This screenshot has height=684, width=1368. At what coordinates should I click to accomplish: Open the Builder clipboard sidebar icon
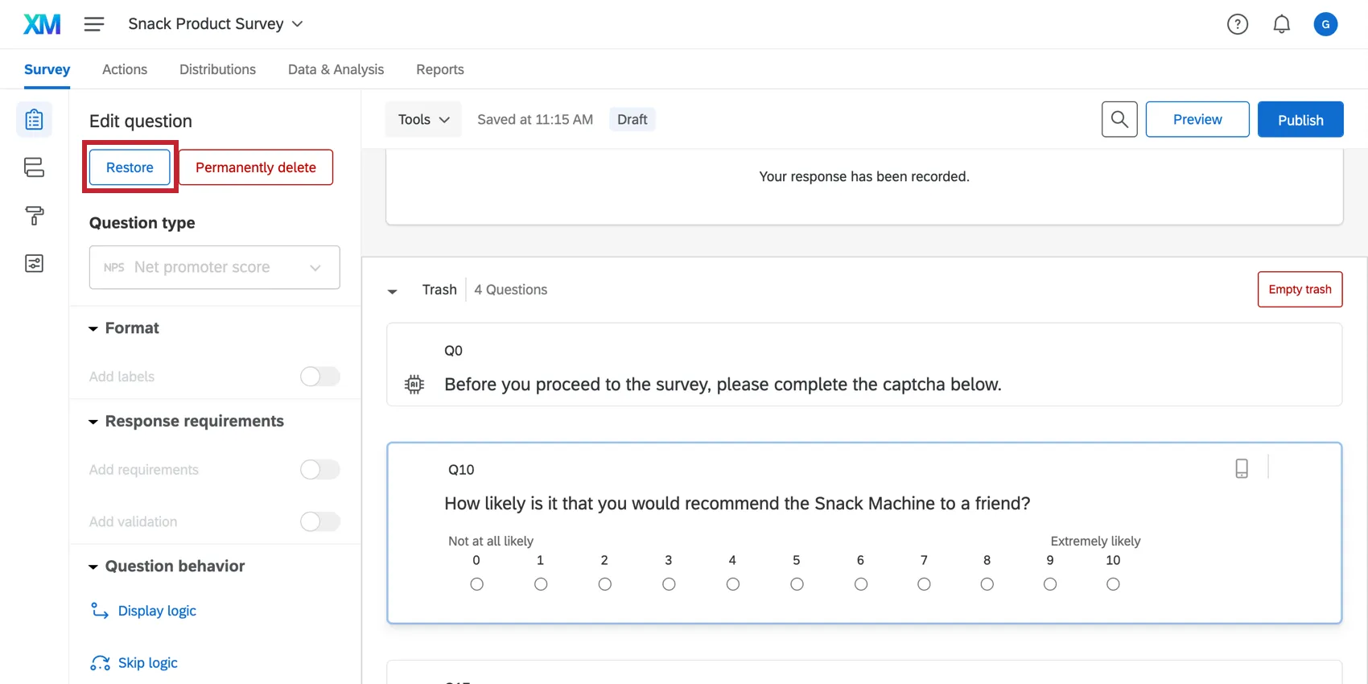[x=34, y=120]
